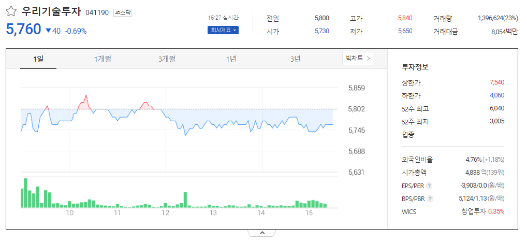The height and width of the screenshot is (241, 527).
Task: Switch to the 3년 chart tab
Action: coord(295,59)
